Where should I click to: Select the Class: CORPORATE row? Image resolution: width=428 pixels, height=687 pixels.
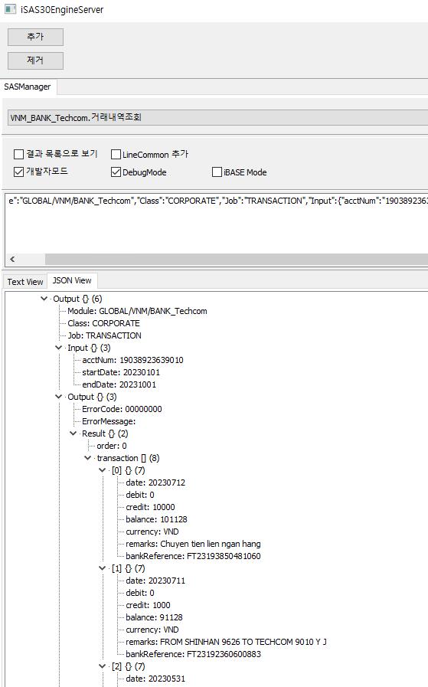click(103, 323)
